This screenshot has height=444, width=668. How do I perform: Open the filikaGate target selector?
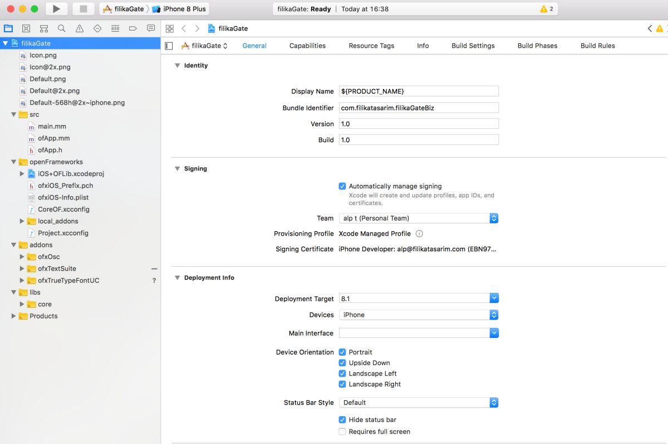click(204, 46)
